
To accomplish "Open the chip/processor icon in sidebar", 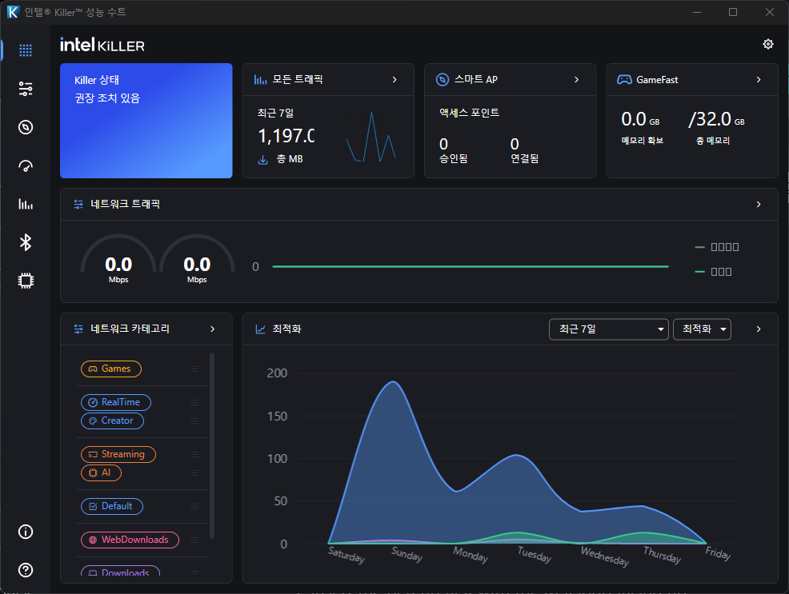I will pyautogui.click(x=26, y=281).
